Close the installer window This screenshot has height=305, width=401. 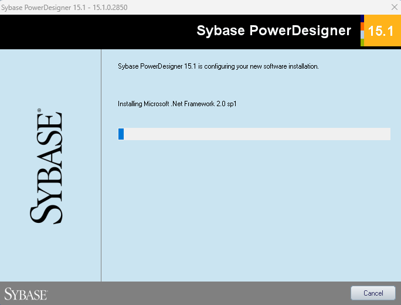[x=395, y=7]
